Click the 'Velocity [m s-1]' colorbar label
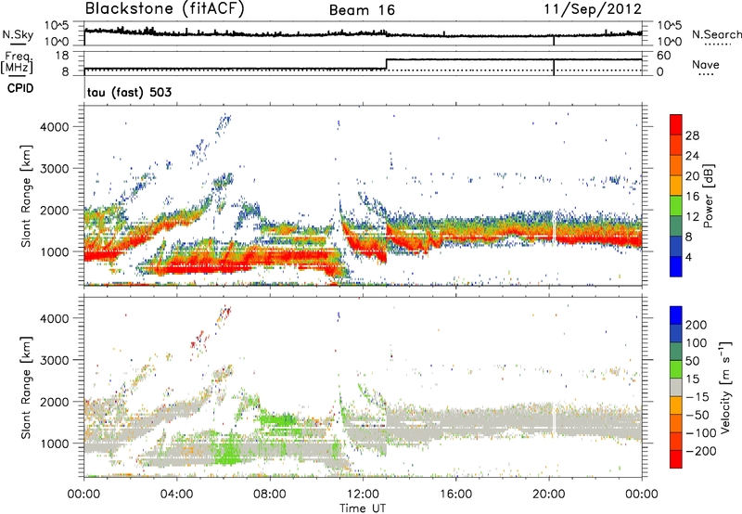Screen dimensions: 742x514 click(726, 387)
